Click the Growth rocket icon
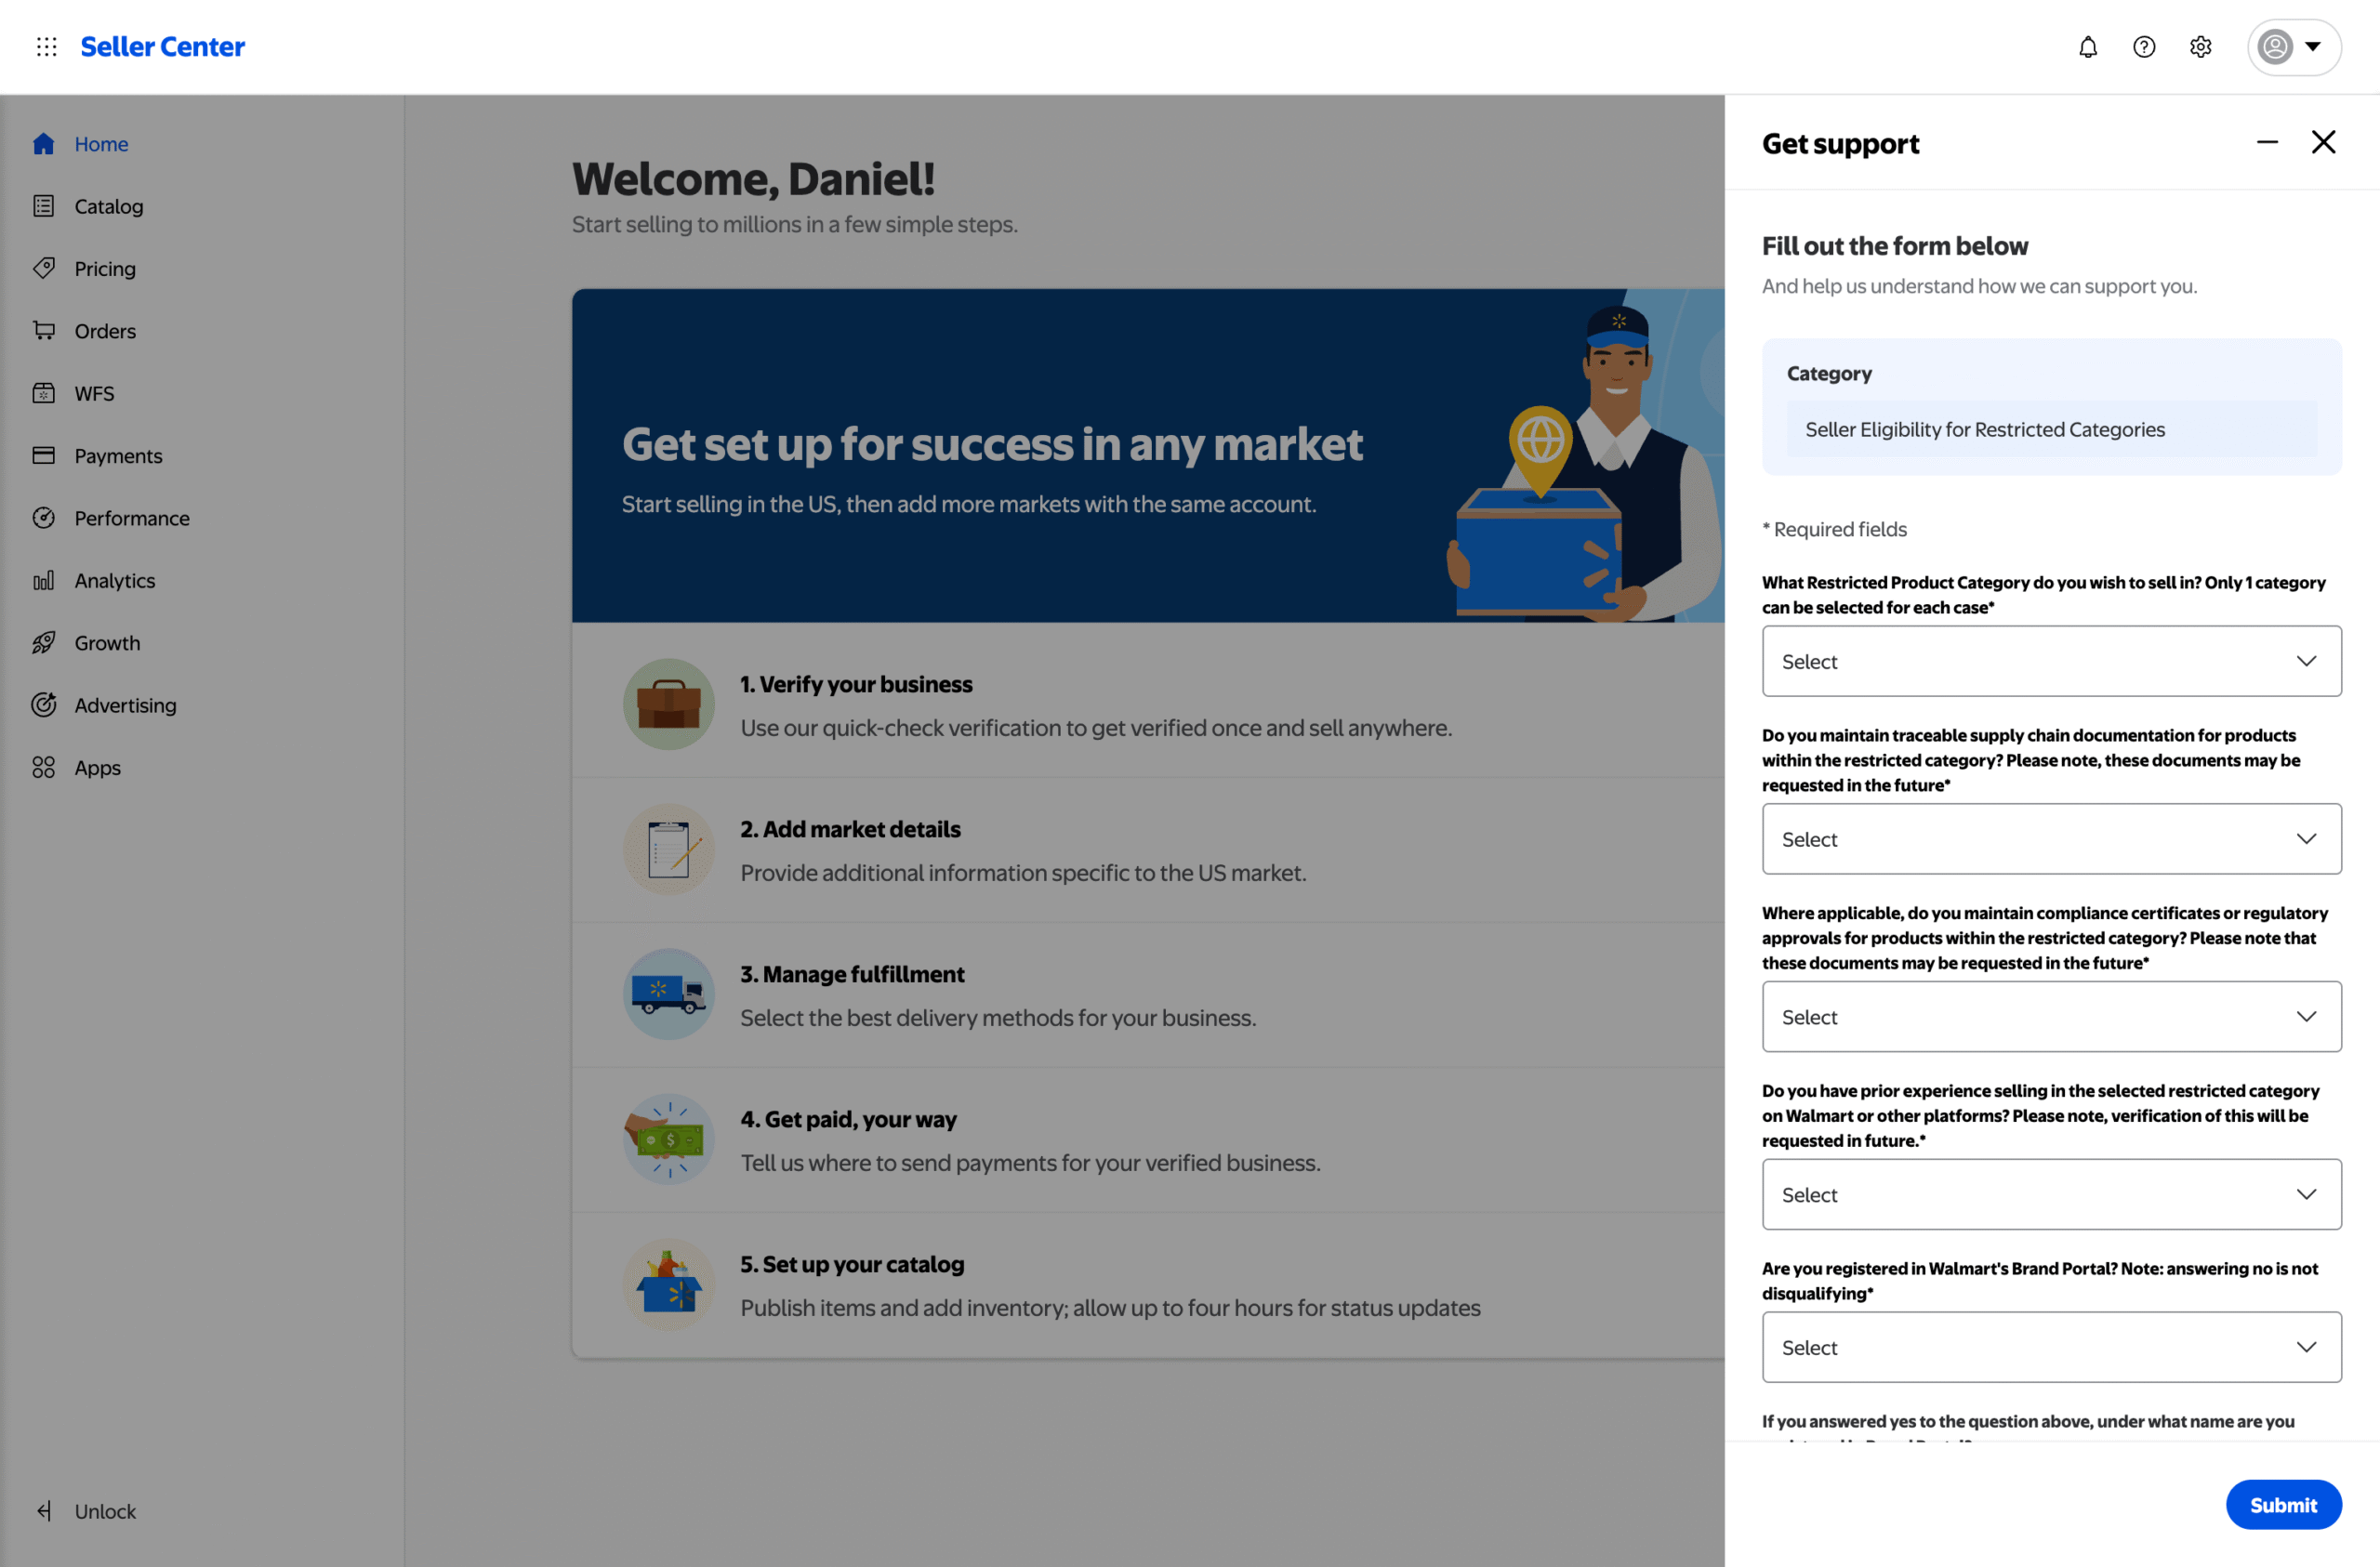 (43, 642)
